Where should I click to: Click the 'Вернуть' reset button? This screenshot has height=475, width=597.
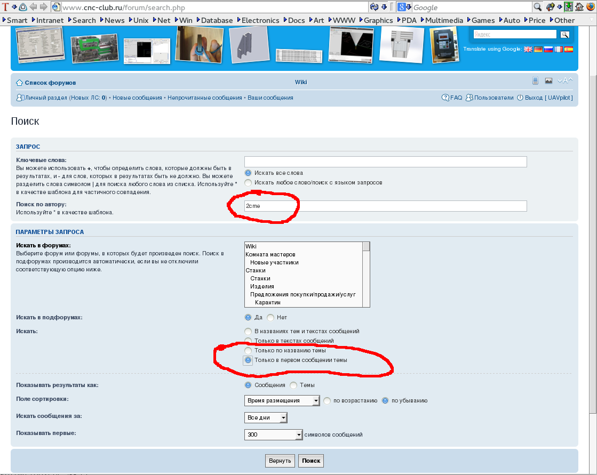click(x=280, y=461)
